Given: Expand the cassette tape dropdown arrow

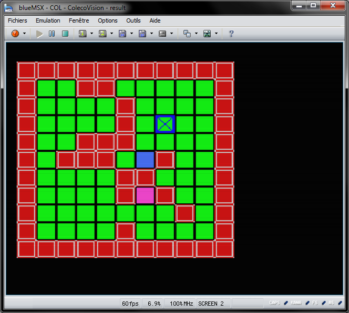Looking at the screenshot, I should (x=171, y=34).
